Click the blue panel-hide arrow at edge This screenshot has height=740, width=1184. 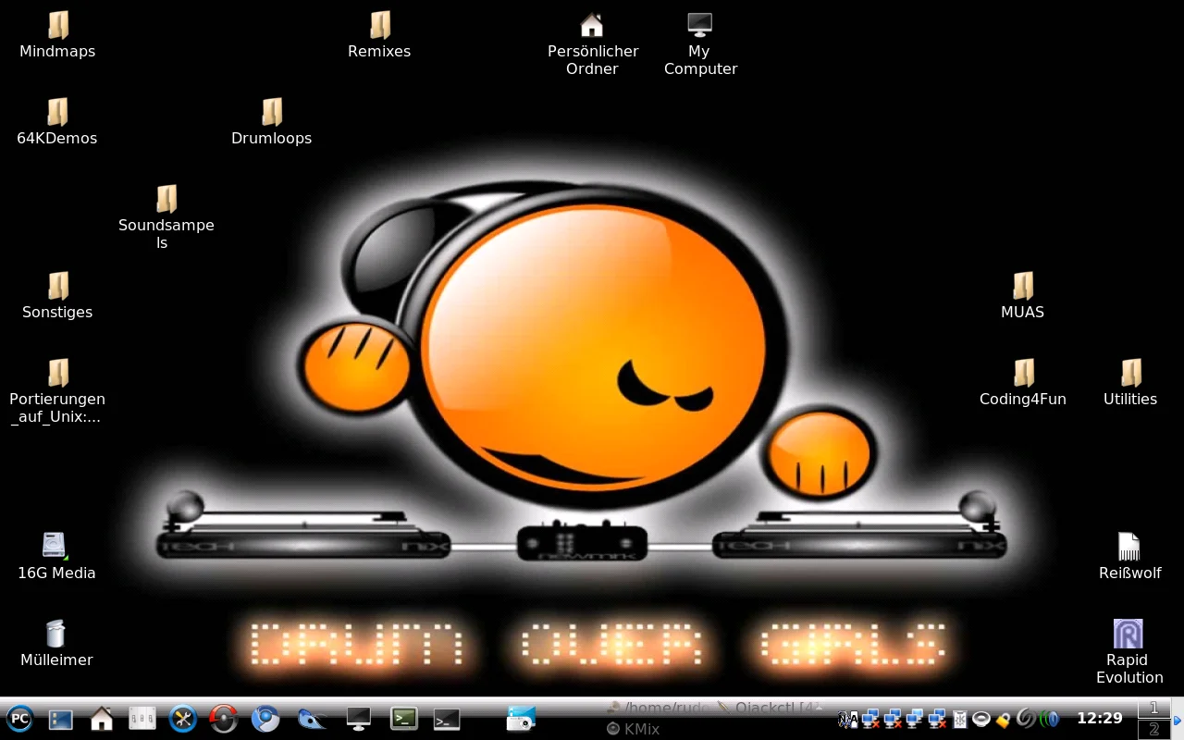tap(1178, 721)
